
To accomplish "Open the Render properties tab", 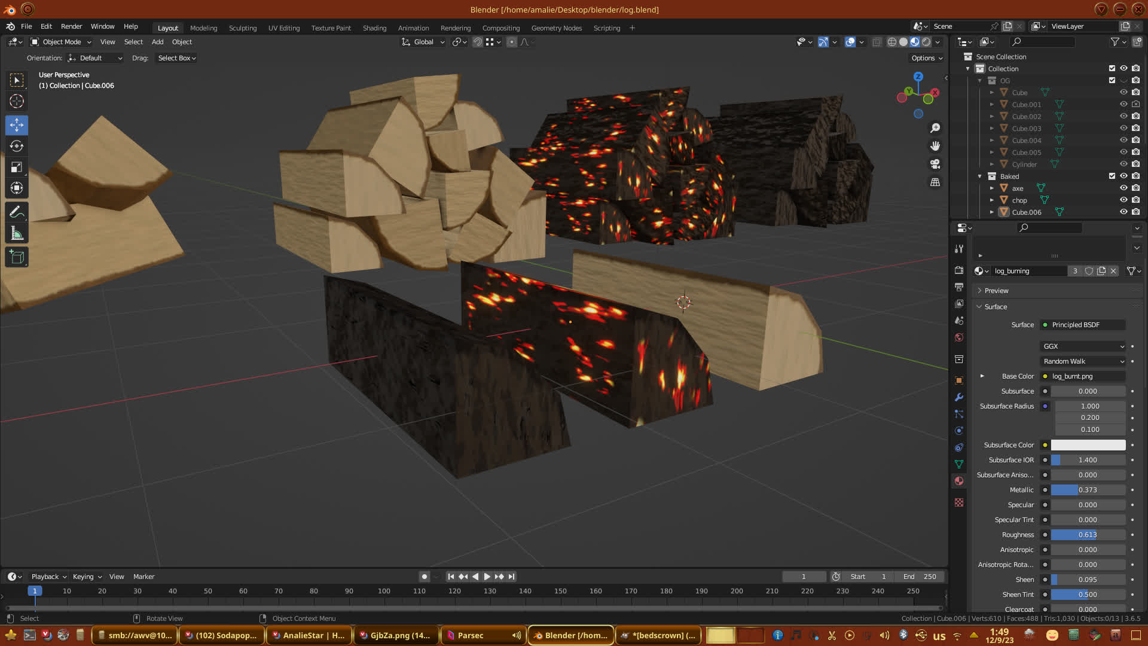I will (959, 270).
